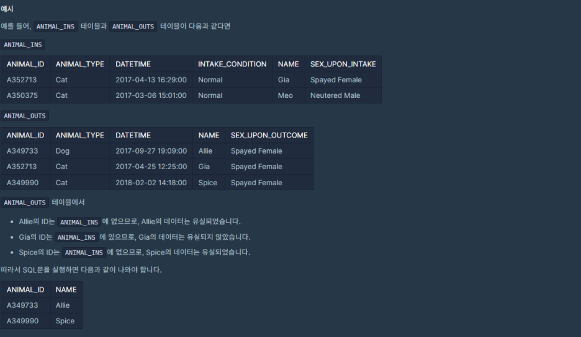Click the date 2017-09-27 19:09:00
This screenshot has height=337, width=581.
(151, 151)
